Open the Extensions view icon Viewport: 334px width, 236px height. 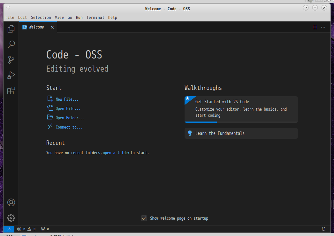11,90
